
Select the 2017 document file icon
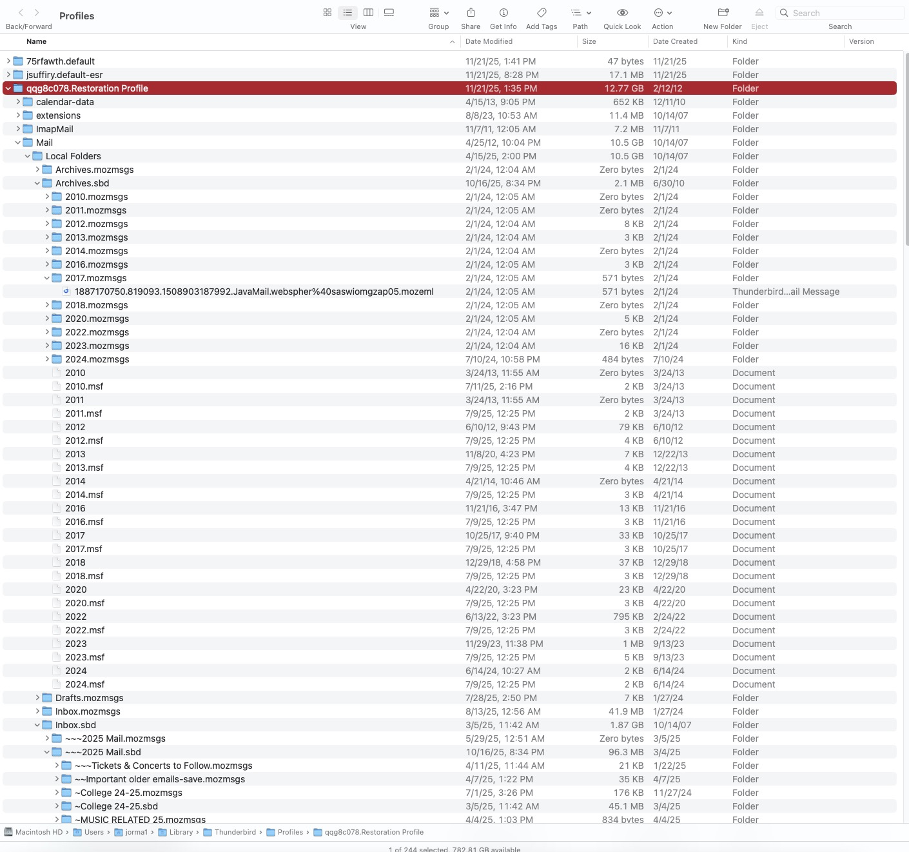57,535
